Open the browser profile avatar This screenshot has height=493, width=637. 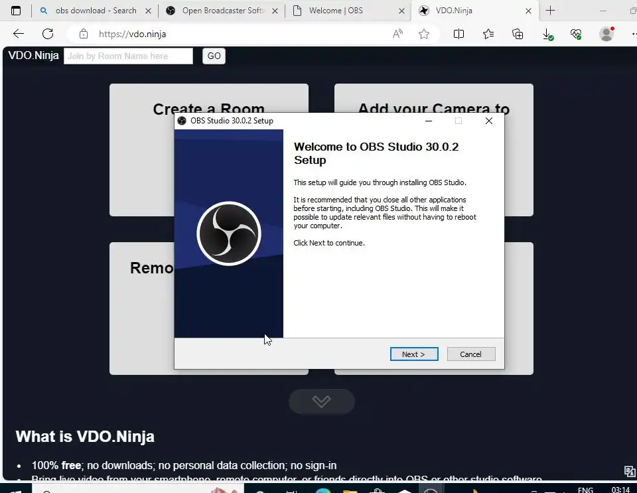(606, 34)
